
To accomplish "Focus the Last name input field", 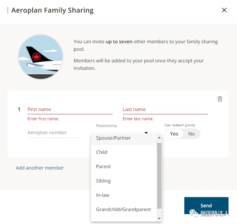I will pos(165,110).
